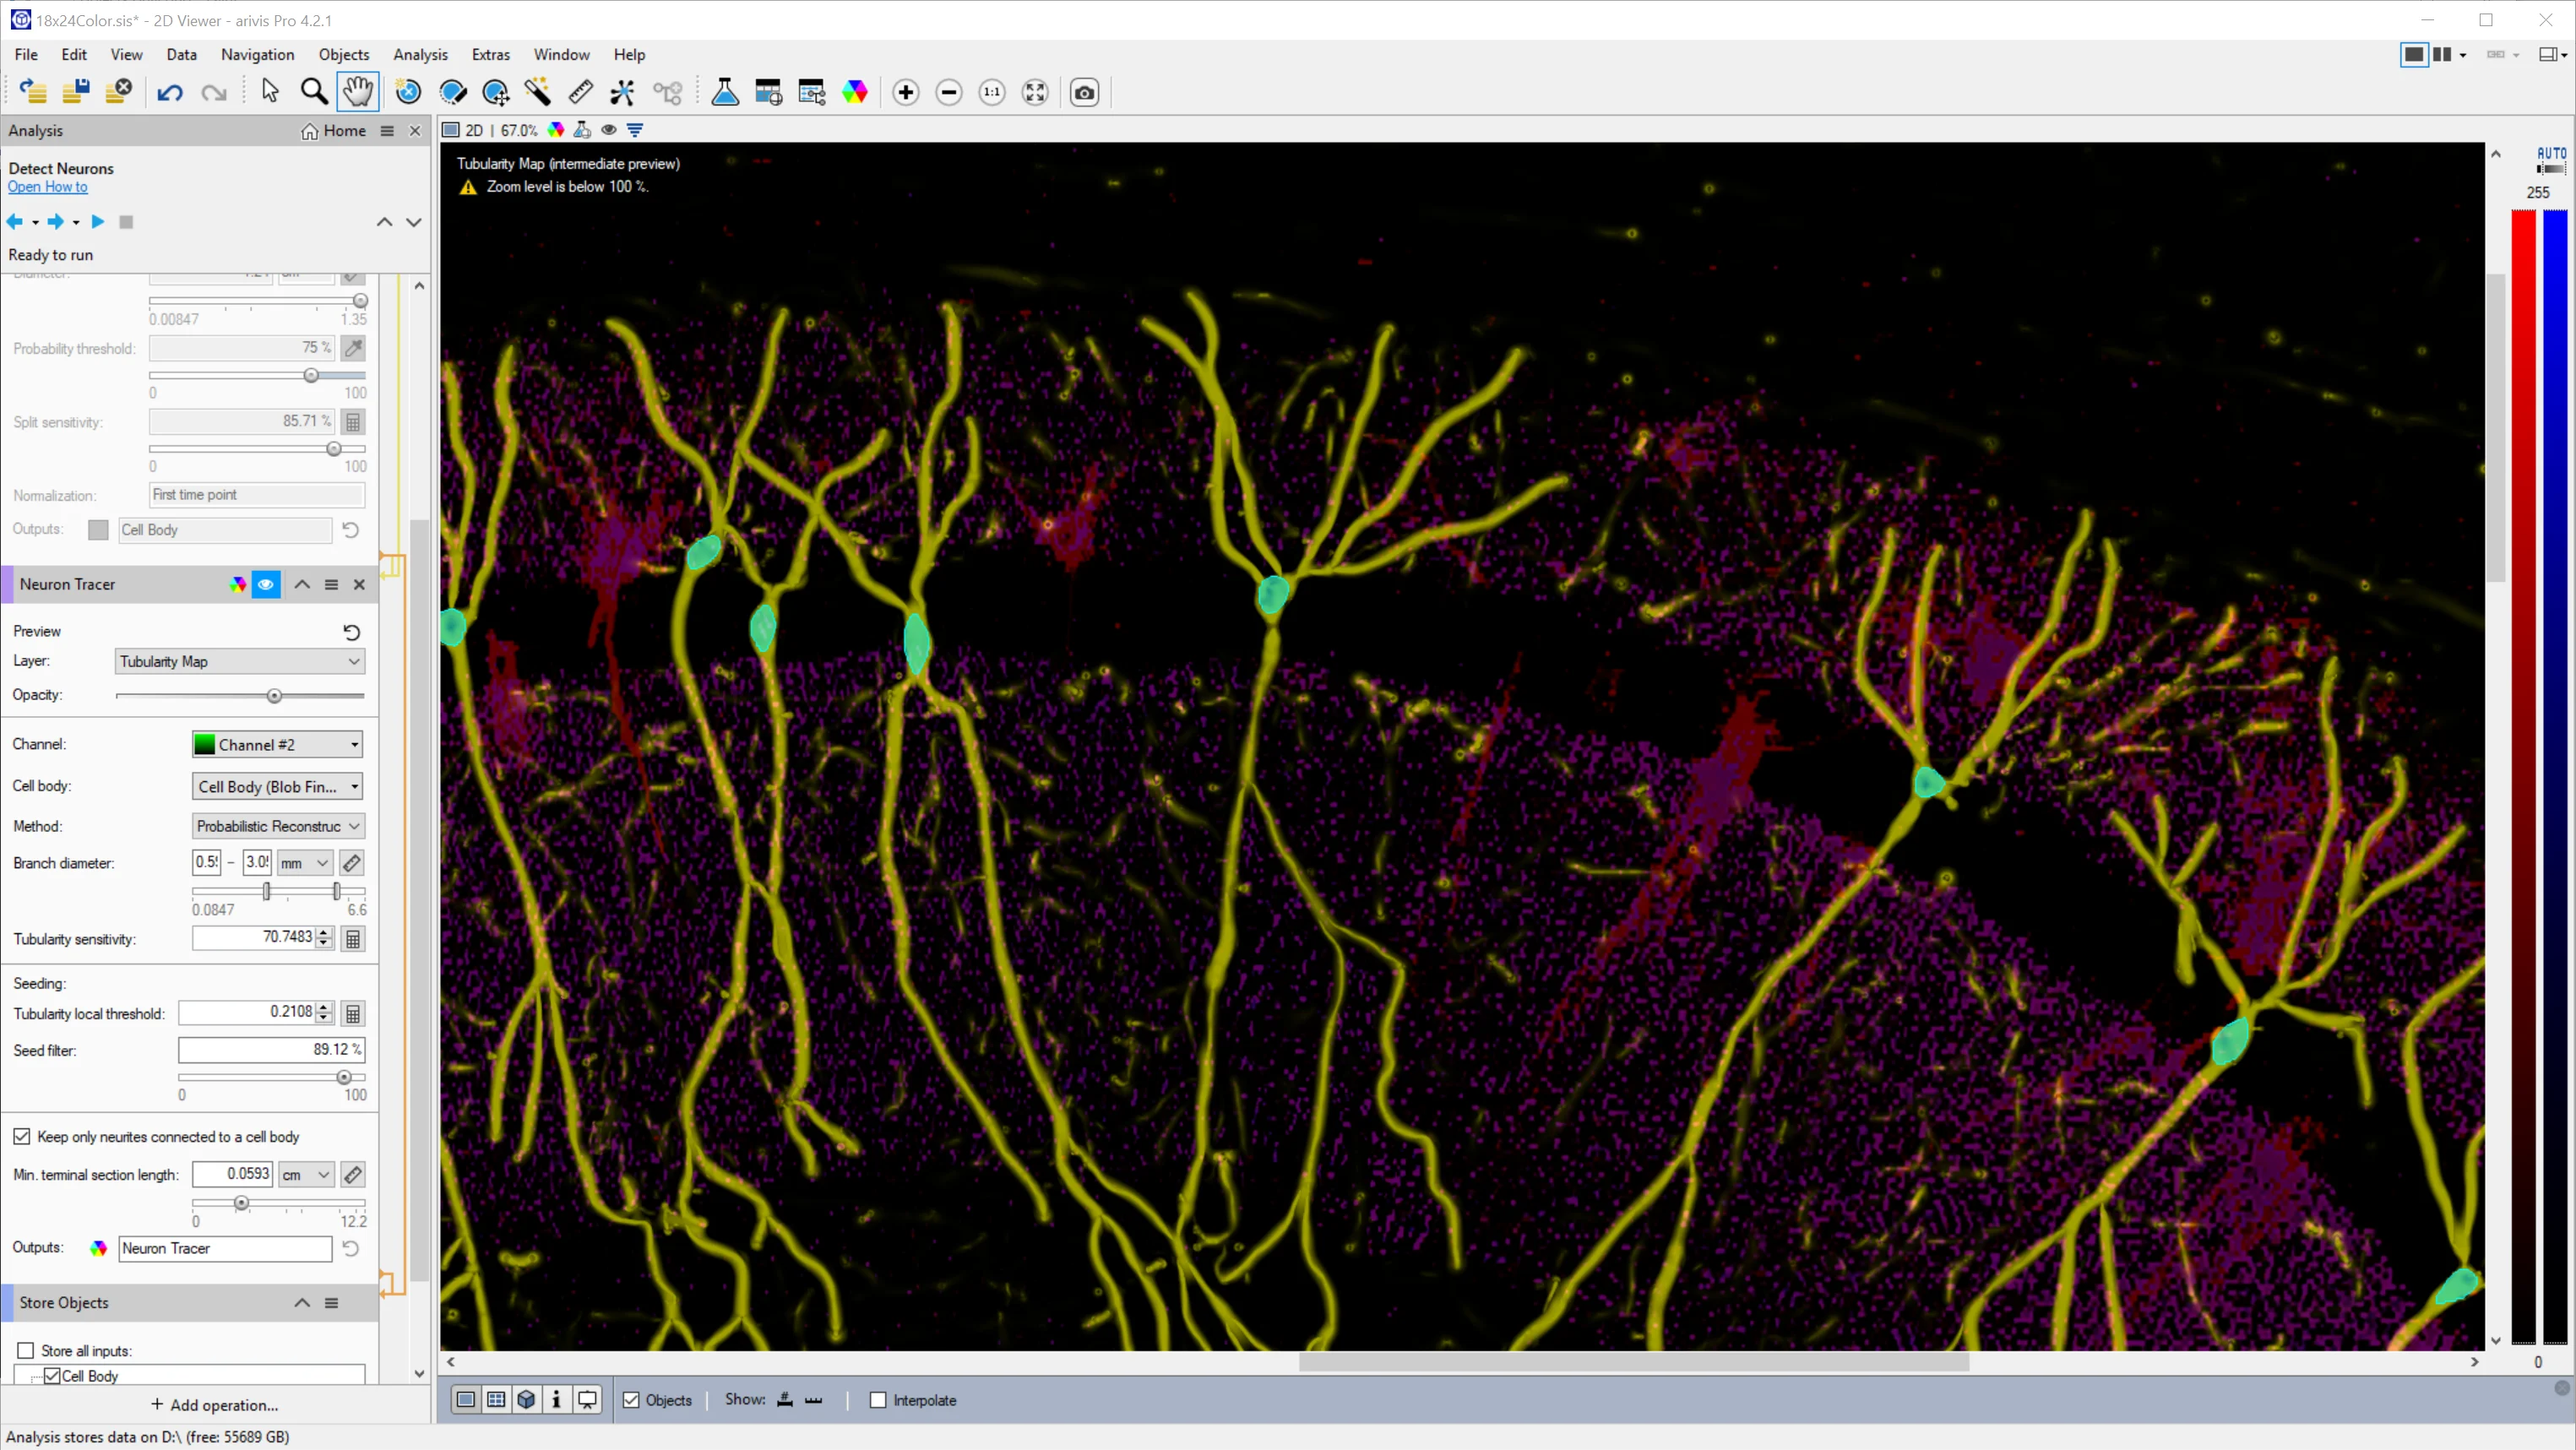Select the magic wand tool
Viewport: 2576px width, 1450px height.
pyautogui.click(x=537, y=92)
